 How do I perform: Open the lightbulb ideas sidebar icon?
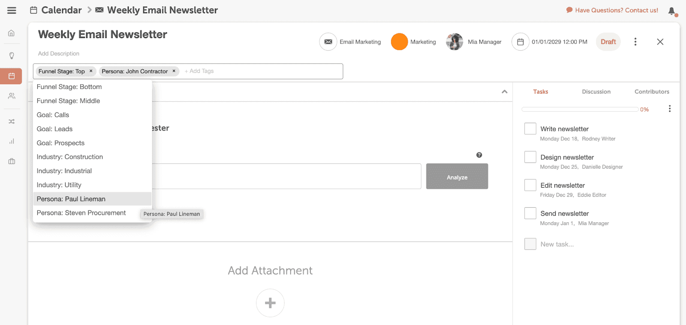click(x=12, y=56)
